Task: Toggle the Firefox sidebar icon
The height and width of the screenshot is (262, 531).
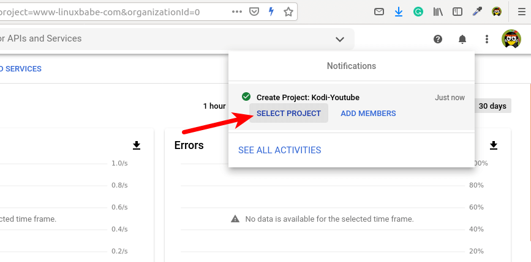Action: [x=457, y=12]
